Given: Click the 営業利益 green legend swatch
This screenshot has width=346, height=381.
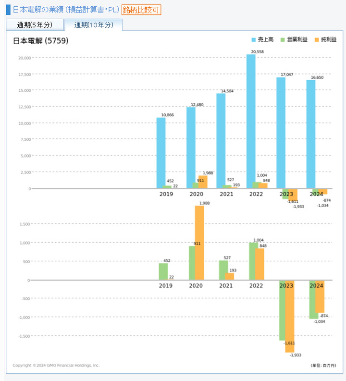Looking at the screenshot, I should point(283,39).
